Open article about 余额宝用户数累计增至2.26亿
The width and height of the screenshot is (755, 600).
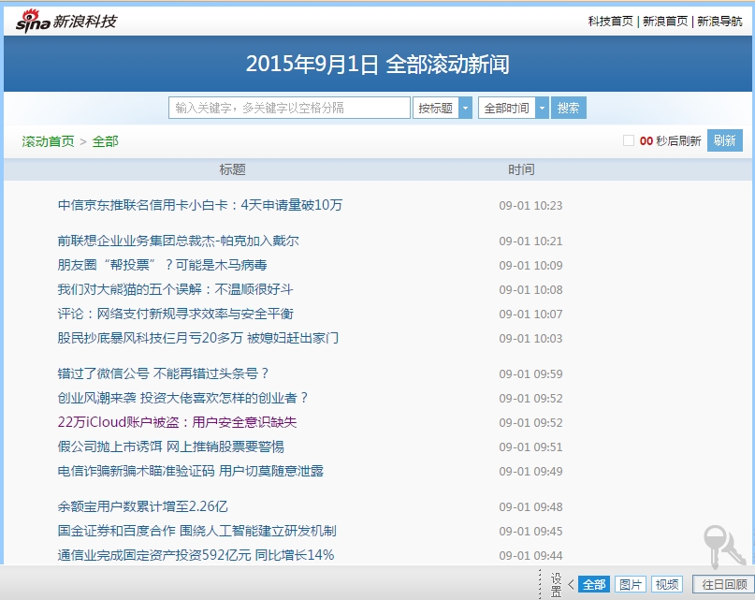(142, 506)
